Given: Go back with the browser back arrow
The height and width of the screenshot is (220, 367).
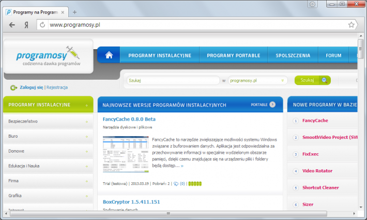Looking at the screenshot, I should coord(12,25).
